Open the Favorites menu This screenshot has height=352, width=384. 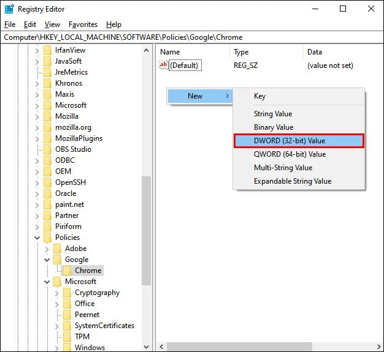83,24
